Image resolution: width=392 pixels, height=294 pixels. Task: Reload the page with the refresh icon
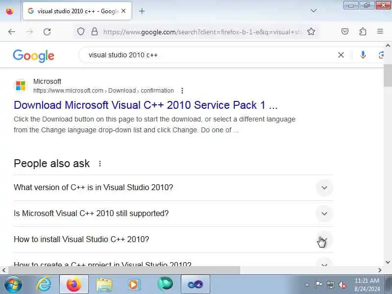(47, 32)
